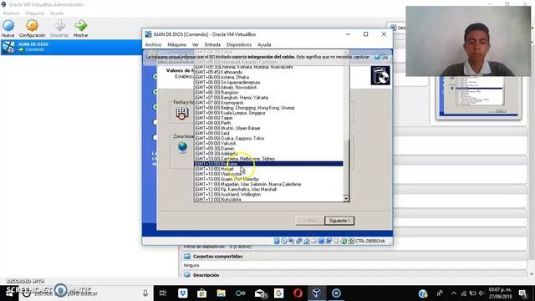Image resolution: width=535 pixels, height=301 pixels.
Task: Click audio indicator icon in VM status bar
Action: coord(292,241)
